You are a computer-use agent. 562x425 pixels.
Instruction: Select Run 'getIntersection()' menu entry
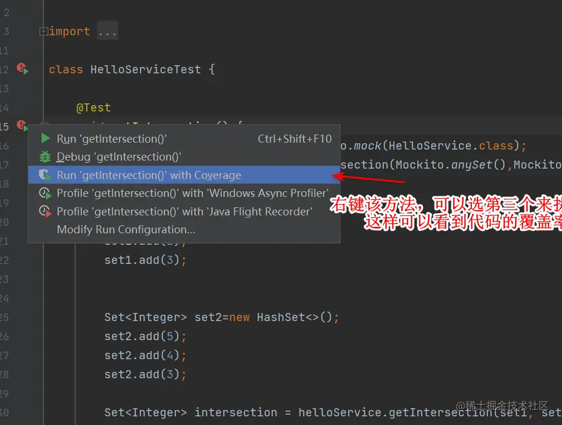(184, 139)
